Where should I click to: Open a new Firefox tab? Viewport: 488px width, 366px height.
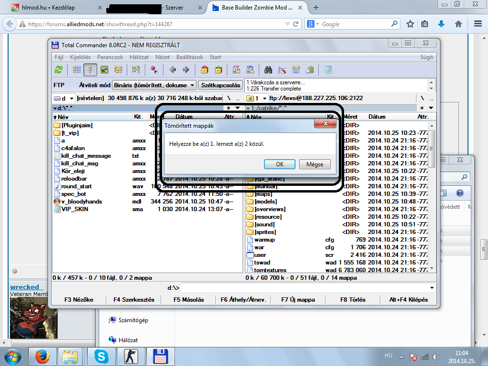315,8
